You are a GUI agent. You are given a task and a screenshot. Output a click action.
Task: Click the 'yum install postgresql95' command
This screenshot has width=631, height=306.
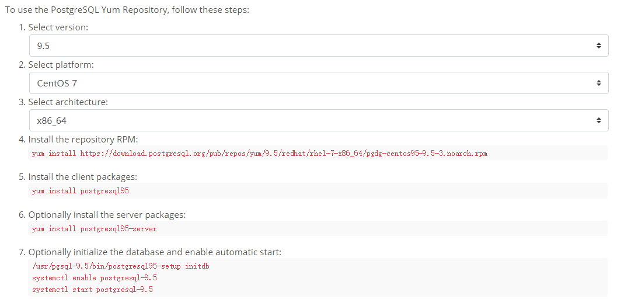click(x=81, y=191)
